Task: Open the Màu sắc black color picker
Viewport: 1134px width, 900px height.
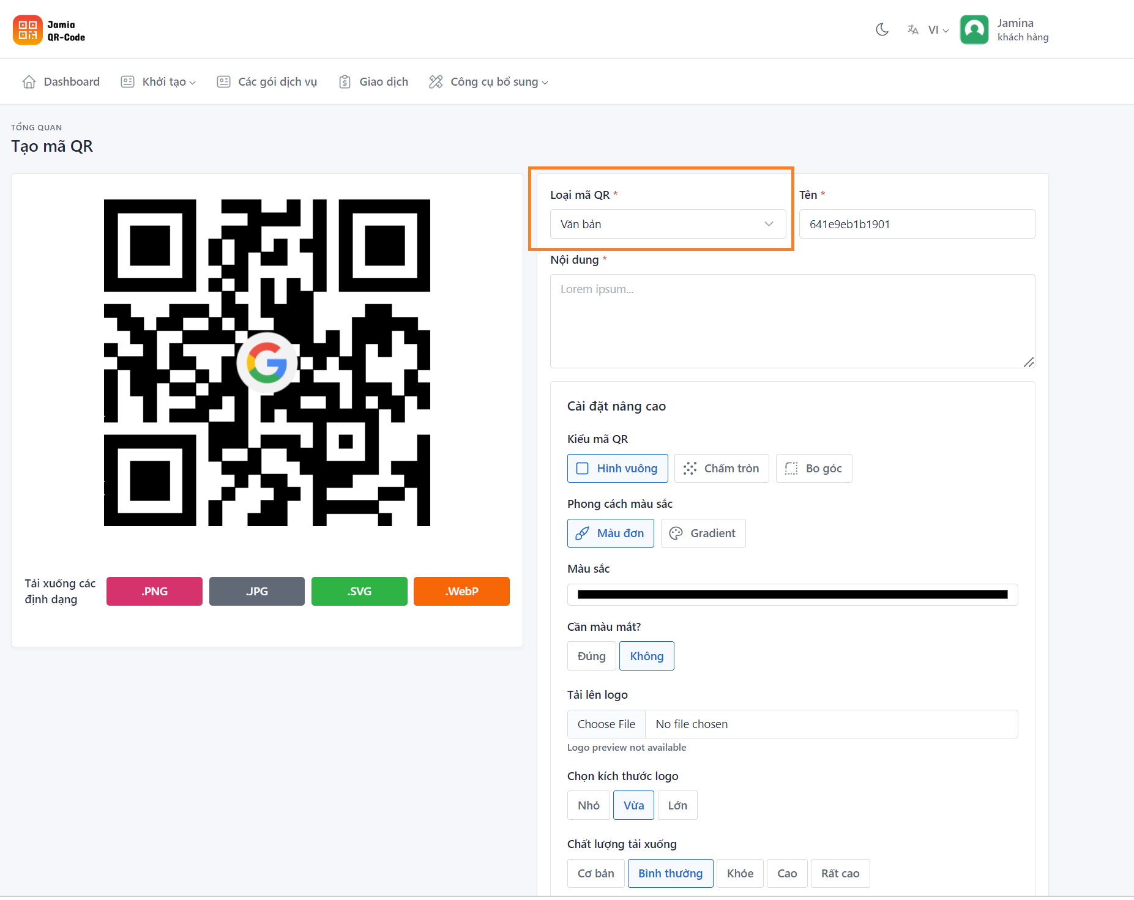Action: pyautogui.click(x=793, y=594)
